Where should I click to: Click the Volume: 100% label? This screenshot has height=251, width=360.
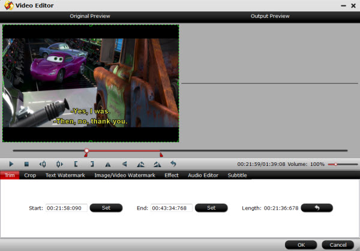[x=306, y=164]
